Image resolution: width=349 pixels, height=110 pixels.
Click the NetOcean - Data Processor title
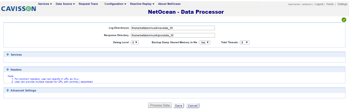click(x=186, y=12)
